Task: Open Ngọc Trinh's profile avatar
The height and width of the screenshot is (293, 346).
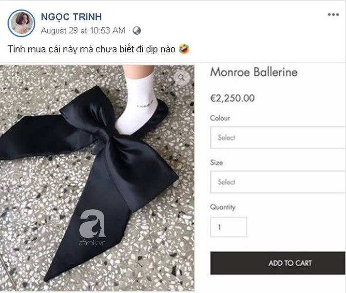Action: [21, 23]
